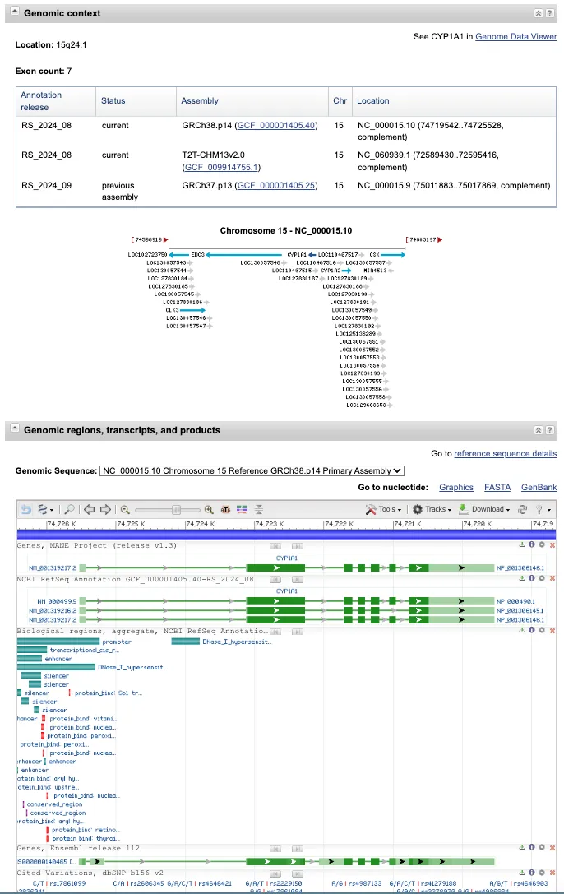Hide the Biological regions track

(552, 631)
